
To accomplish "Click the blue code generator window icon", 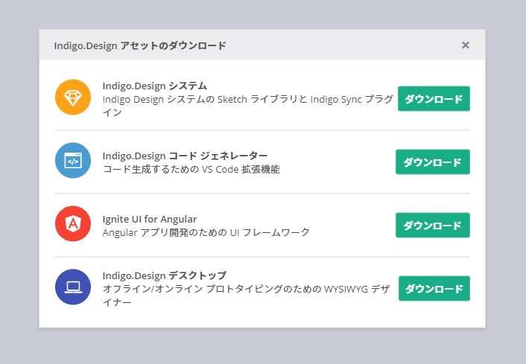I will click(73, 161).
